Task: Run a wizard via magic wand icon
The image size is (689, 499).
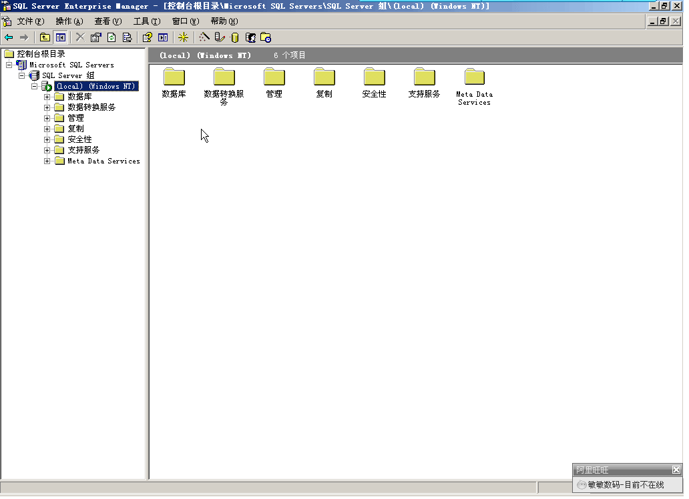Action: pyautogui.click(x=204, y=38)
